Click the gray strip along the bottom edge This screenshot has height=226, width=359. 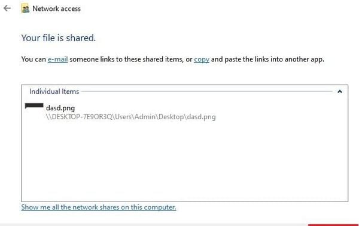[x=154, y=225]
